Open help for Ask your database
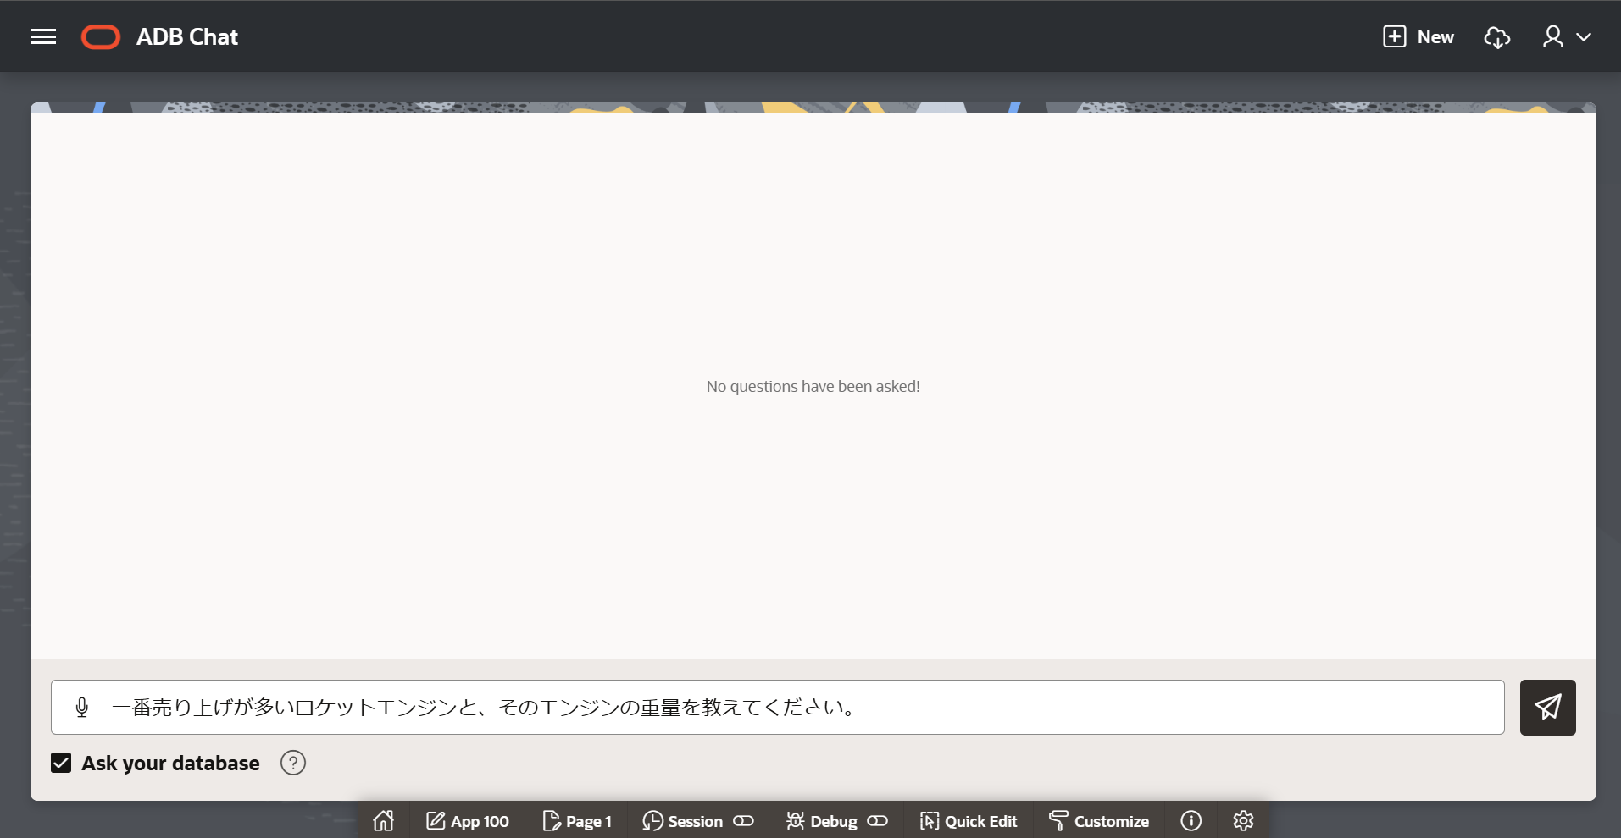The width and height of the screenshot is (1621, 838). (293, 763)
